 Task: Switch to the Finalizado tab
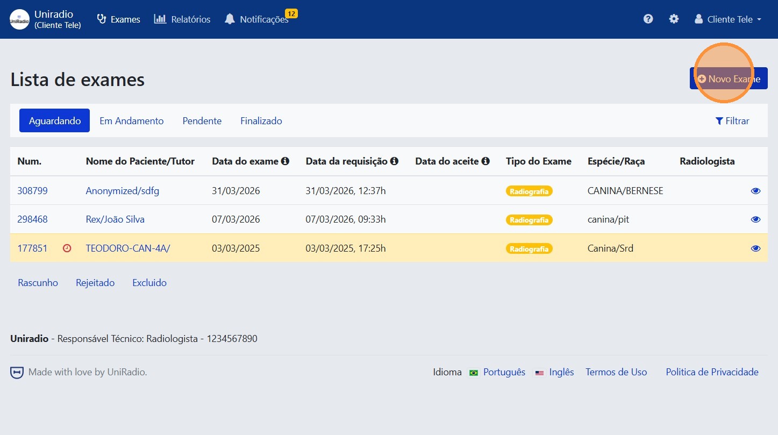pos(261,121)
